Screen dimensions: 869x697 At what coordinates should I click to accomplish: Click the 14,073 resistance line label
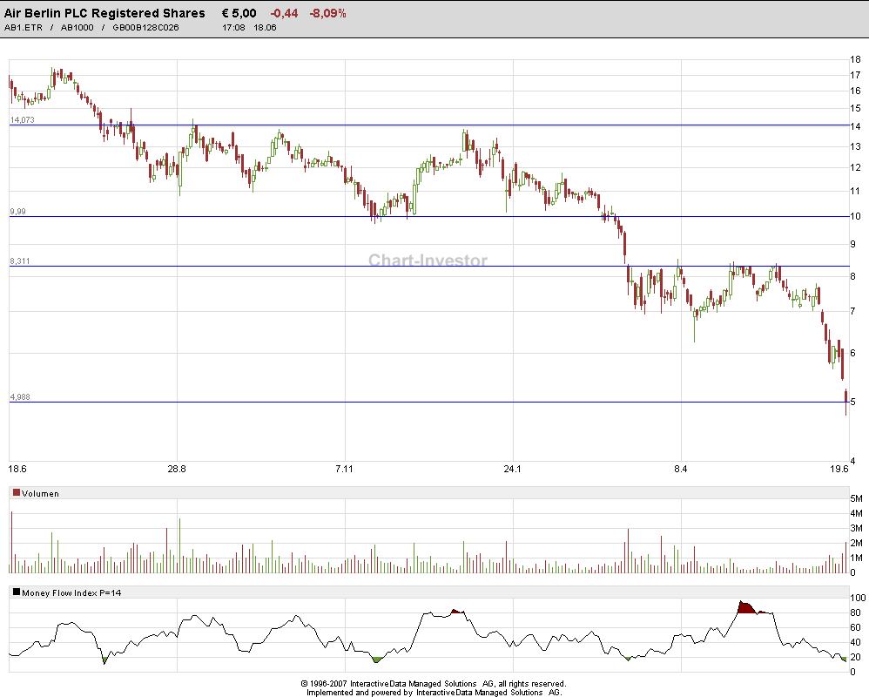click(x=22, y=119)
